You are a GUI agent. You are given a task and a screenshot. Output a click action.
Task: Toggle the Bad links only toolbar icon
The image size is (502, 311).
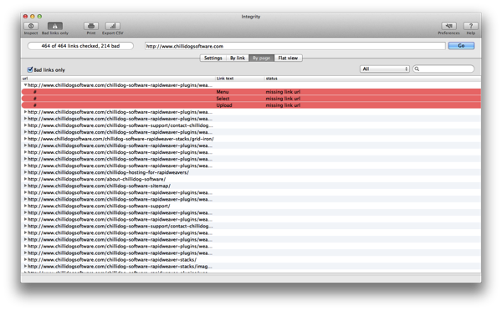click(x=55, y=26)
